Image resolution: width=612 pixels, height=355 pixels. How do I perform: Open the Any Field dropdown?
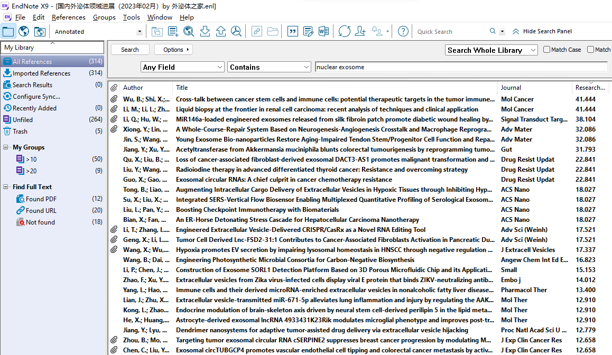(182, 67)
